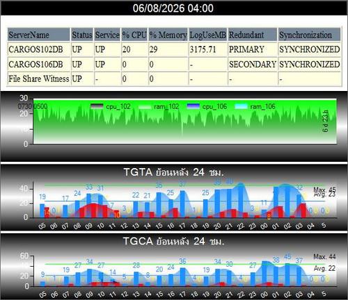Click the File Share Witness cell
Screen dimensions: 348x300
[x=39, y=78]
